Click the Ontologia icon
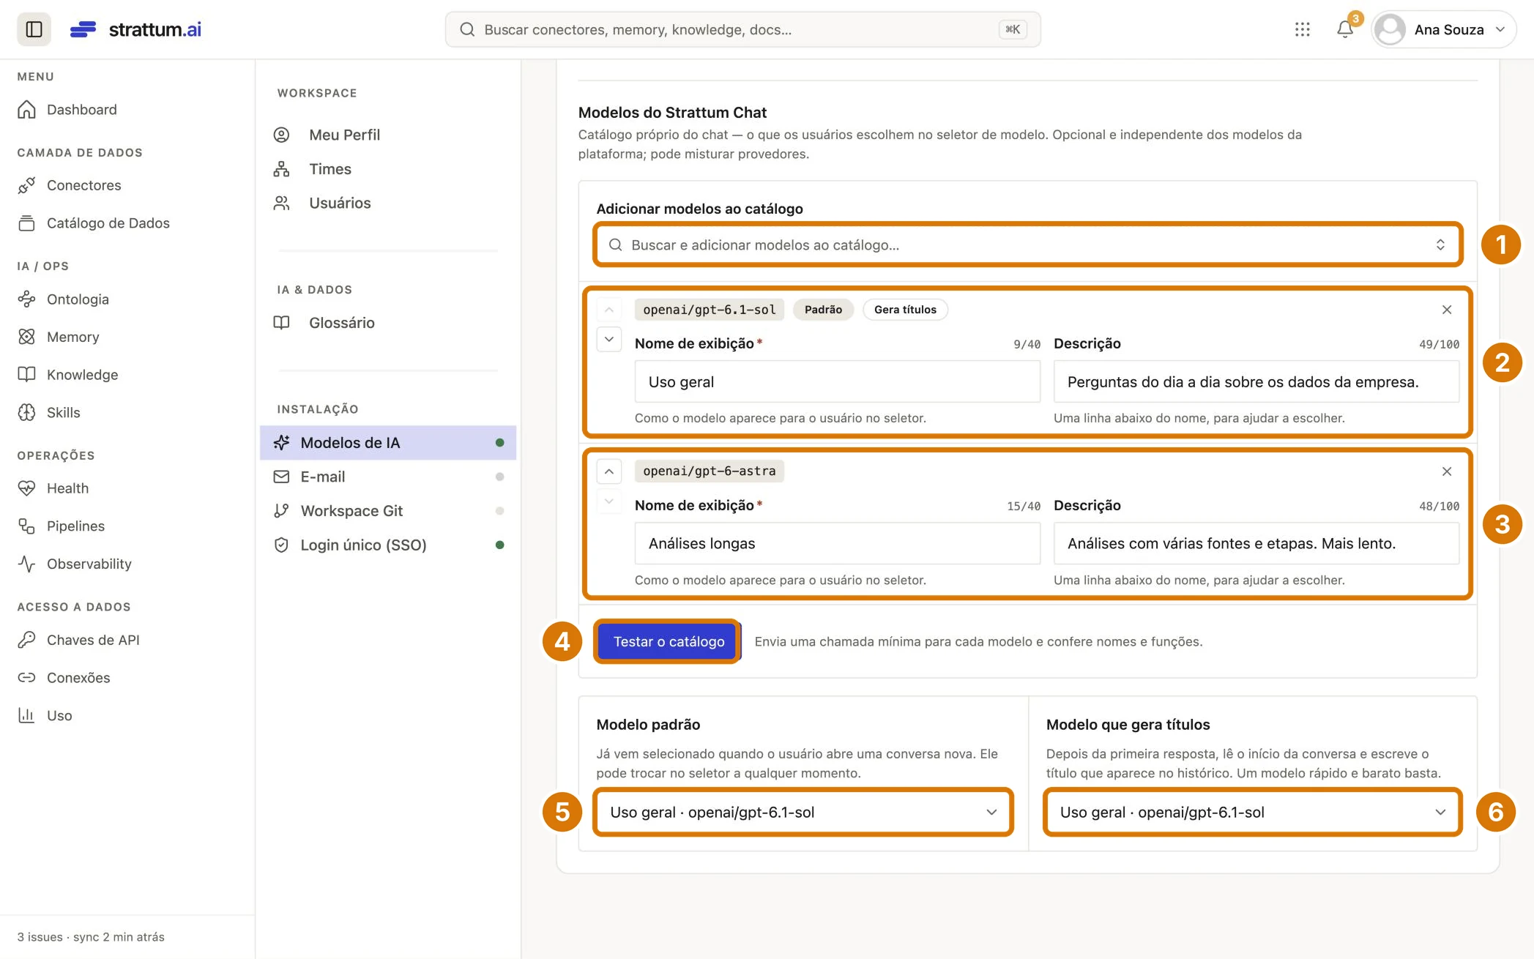 [x=26, y=299]
